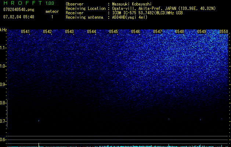
Task: Click the Observer field label
Action: 75,4
